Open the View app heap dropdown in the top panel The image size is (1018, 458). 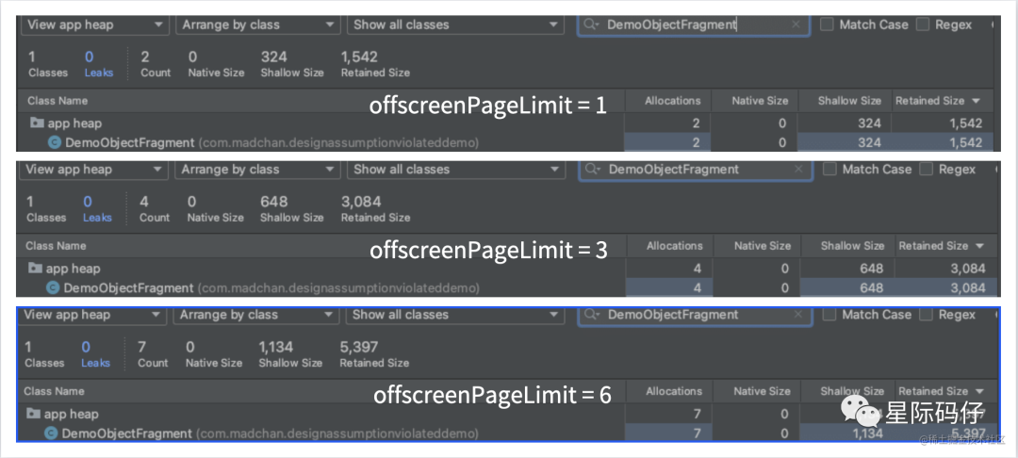coord(95,25)
